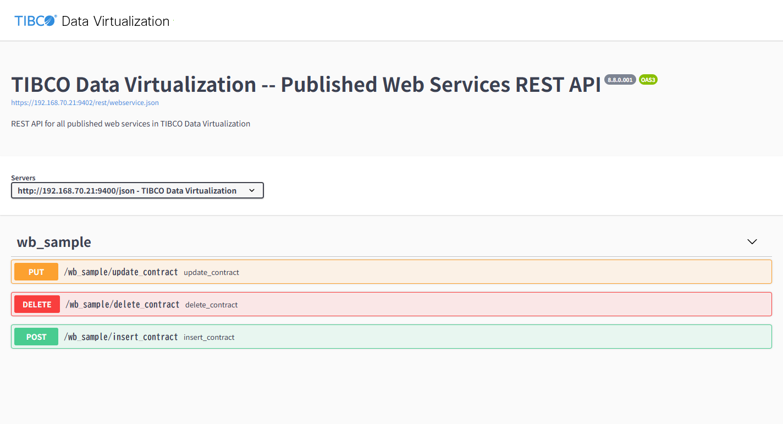Click the insert_contract summary text
This screenshot has height=424, width=783.
(209, 337)
